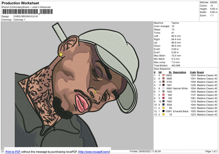Click the Max Jump value 7.0 mm
This screenshot has height=154, width=219.
click(176, 62)
